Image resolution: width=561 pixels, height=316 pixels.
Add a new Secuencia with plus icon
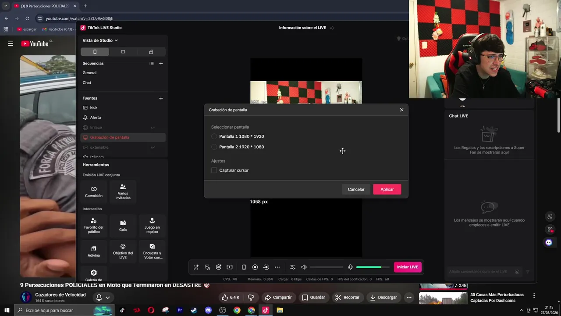point(161,63)
